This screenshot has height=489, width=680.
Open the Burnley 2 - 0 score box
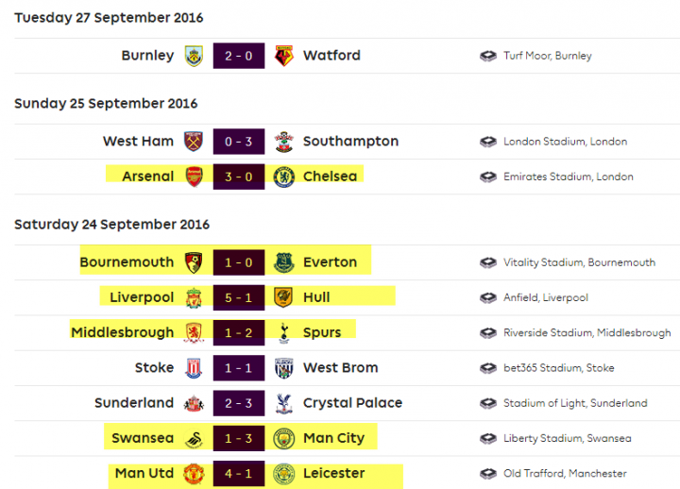(x=239, y=56)
